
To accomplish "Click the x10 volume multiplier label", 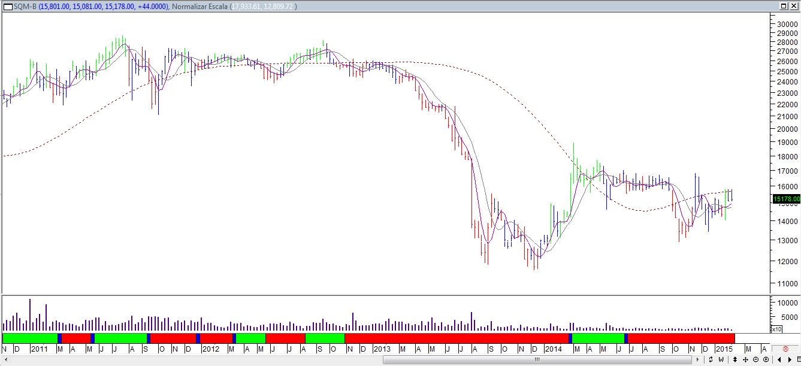I will 776,329.
